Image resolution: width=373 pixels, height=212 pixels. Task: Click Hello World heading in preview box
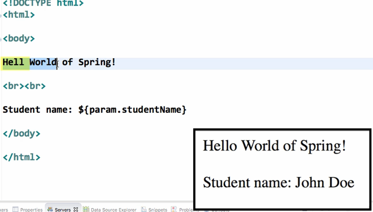(274, 146)
